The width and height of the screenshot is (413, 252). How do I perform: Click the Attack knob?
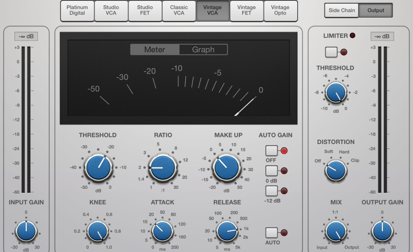click(162, 232)
